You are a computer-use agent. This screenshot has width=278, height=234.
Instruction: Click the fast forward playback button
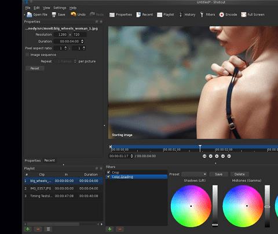click(223, 156)
